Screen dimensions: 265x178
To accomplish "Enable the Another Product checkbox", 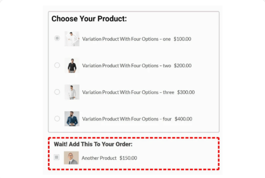I will [57, 157].
